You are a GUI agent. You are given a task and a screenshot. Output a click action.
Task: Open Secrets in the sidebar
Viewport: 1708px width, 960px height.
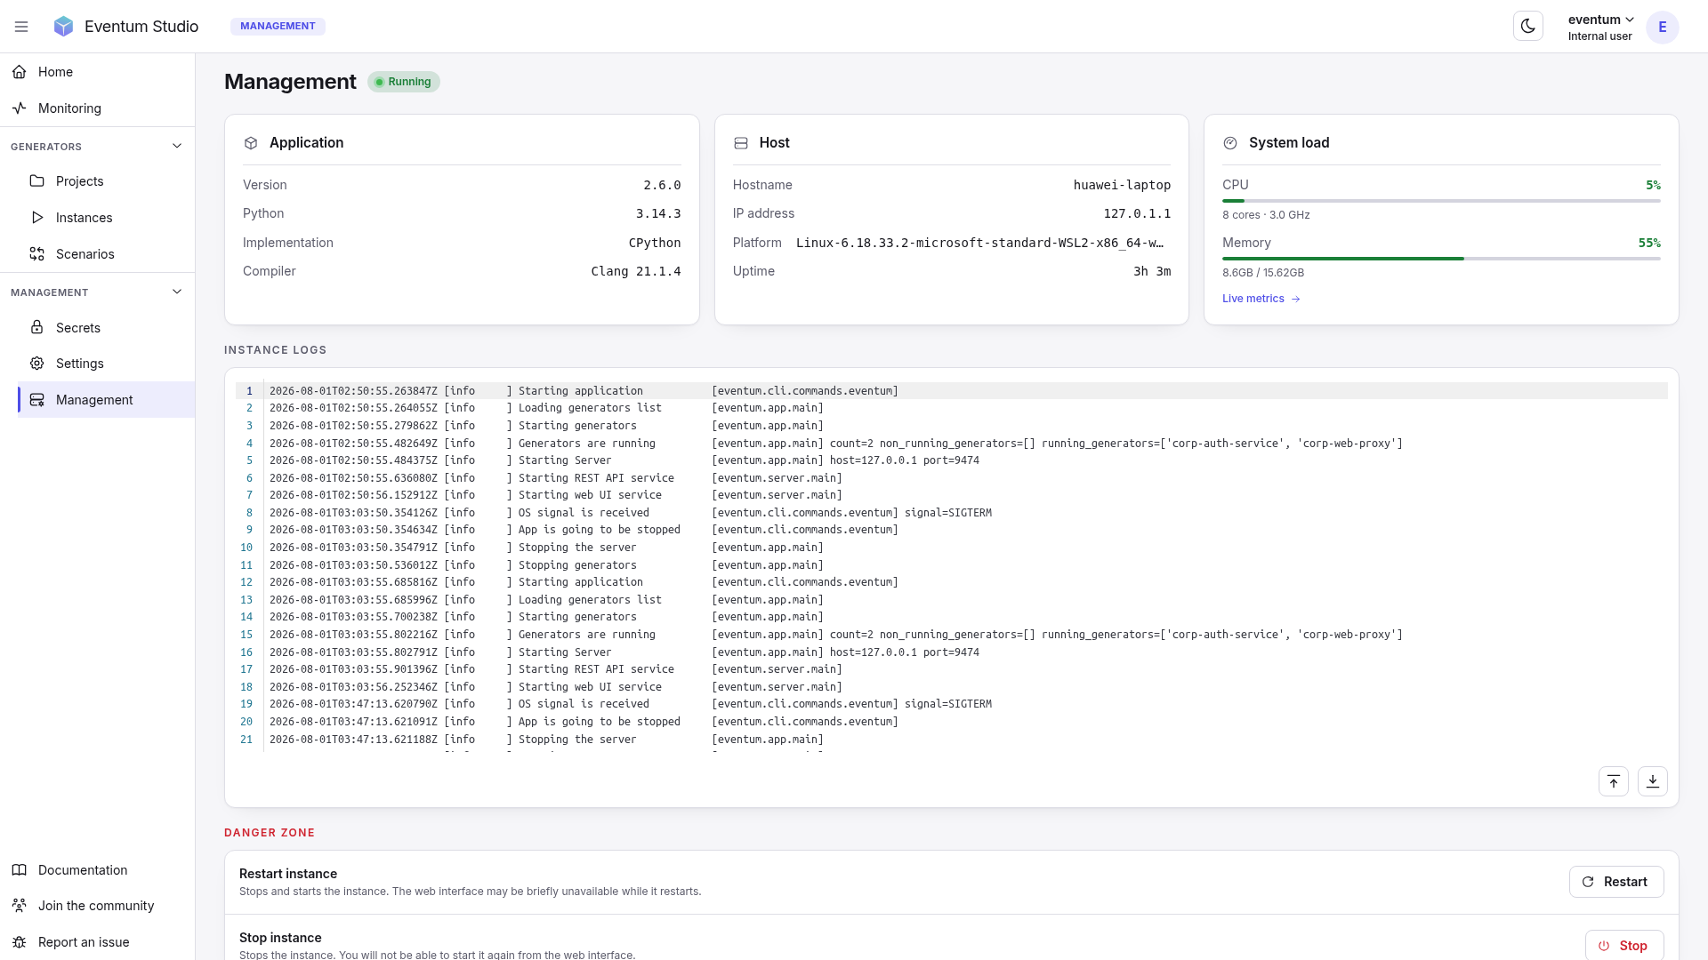pyautogui.click(x=106, y=328)
